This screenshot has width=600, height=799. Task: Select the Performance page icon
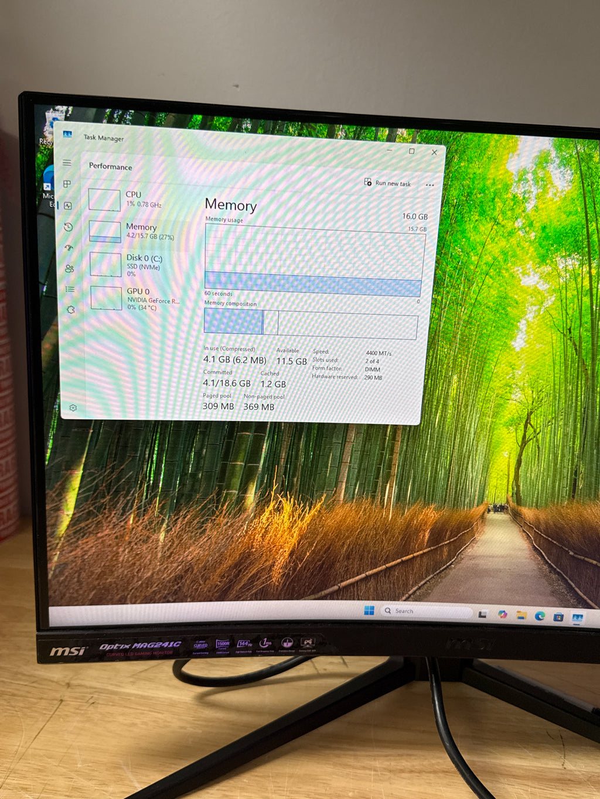[x=68, y=205]
